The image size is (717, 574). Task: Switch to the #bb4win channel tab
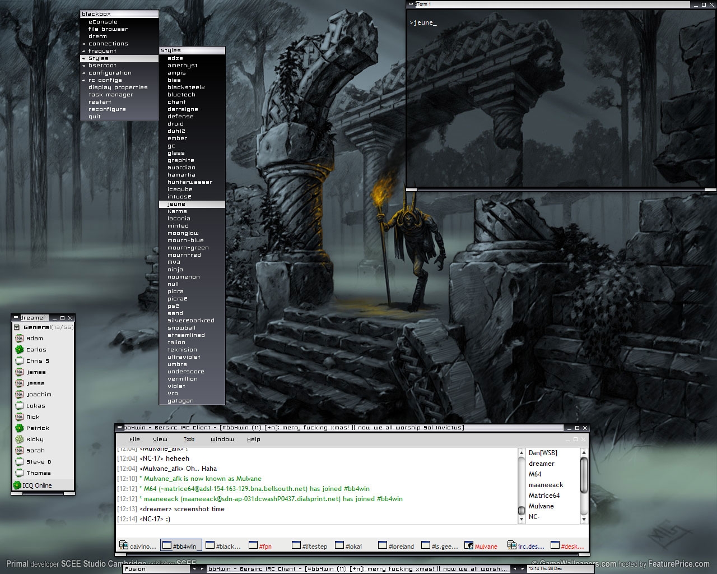point(180,545)
